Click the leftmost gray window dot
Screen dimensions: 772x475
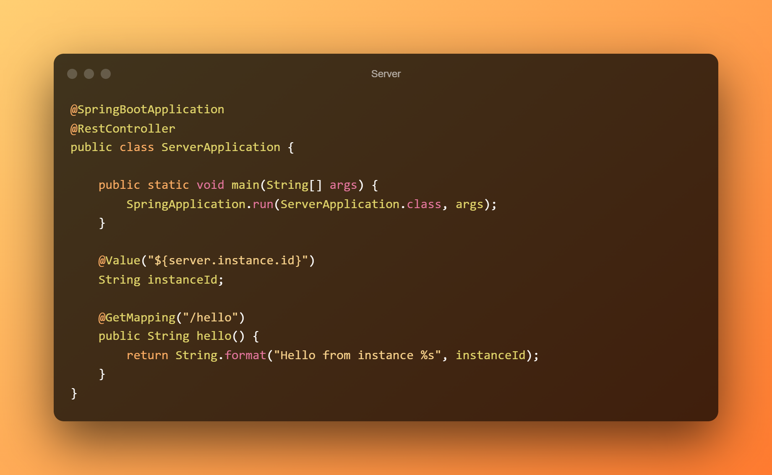click(72, 74)
